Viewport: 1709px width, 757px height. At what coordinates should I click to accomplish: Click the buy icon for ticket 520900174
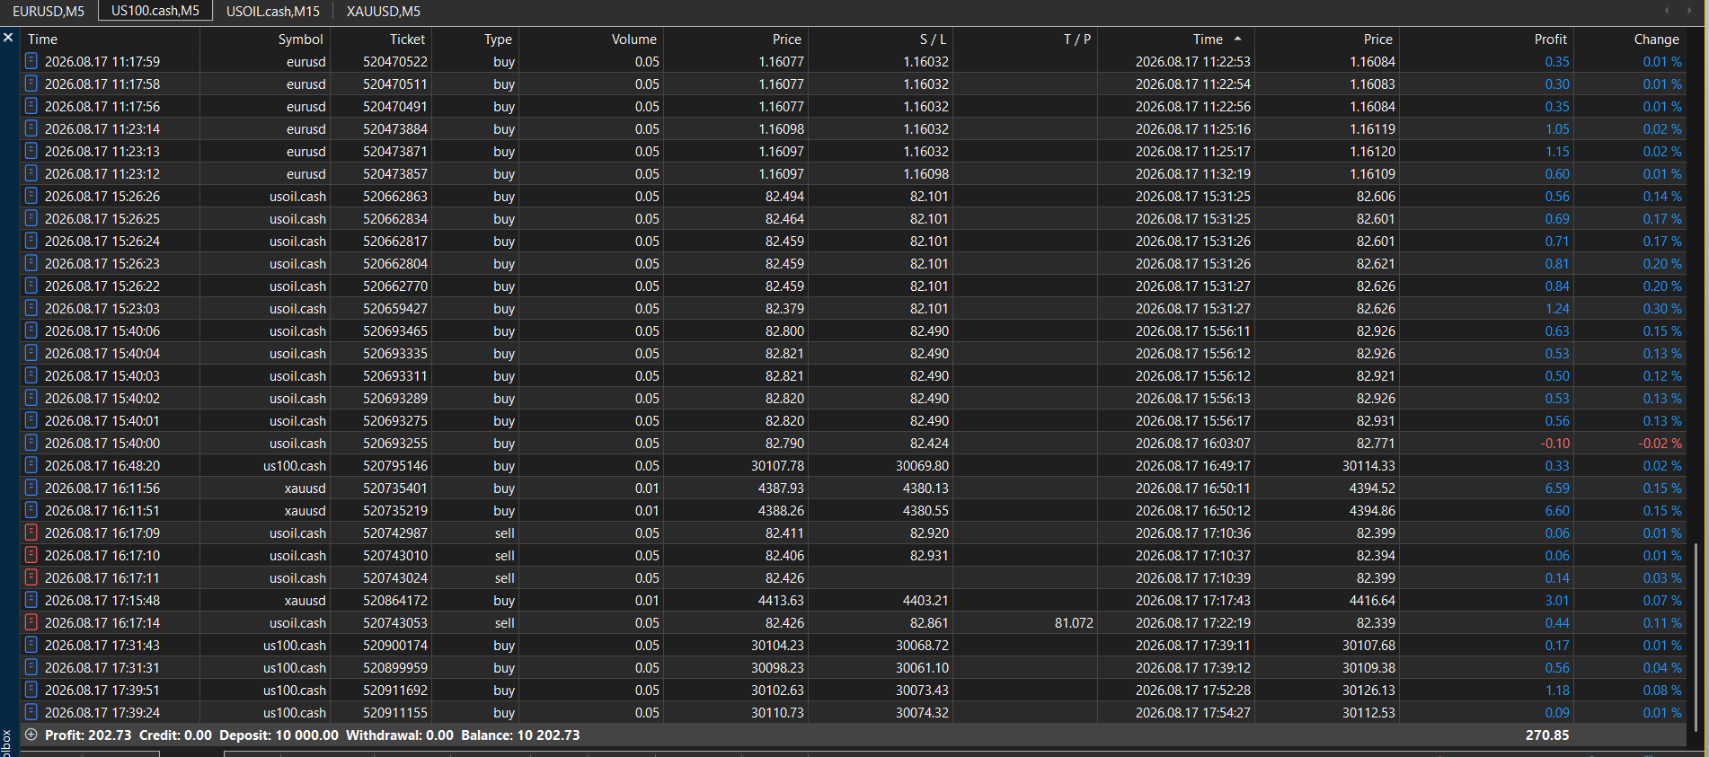[31, 645]
